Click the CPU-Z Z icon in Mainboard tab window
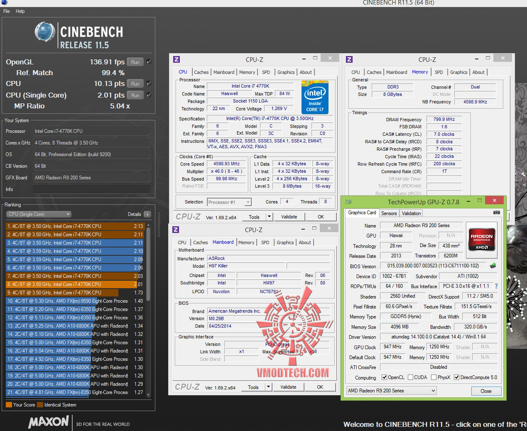 176,230
